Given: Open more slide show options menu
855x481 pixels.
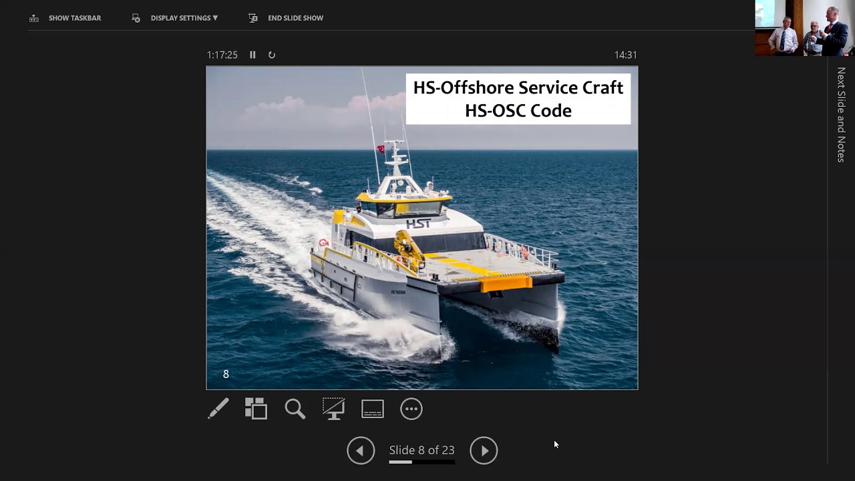Looking at the screenshot, I should click(x=411, y=409).
